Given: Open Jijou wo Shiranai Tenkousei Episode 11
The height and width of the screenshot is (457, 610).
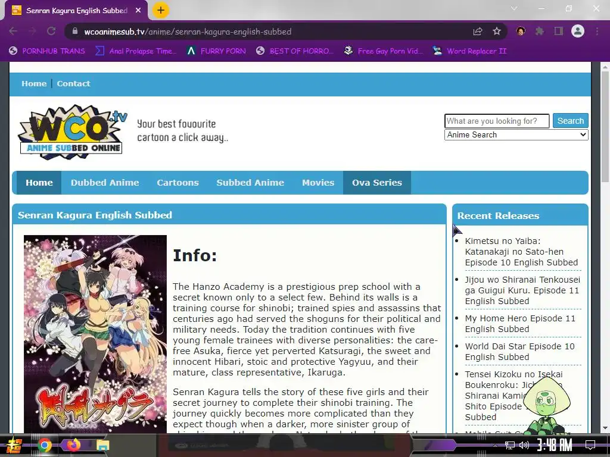Looking at the screenshot, I should pyautogui.click(x=522, y=290).
